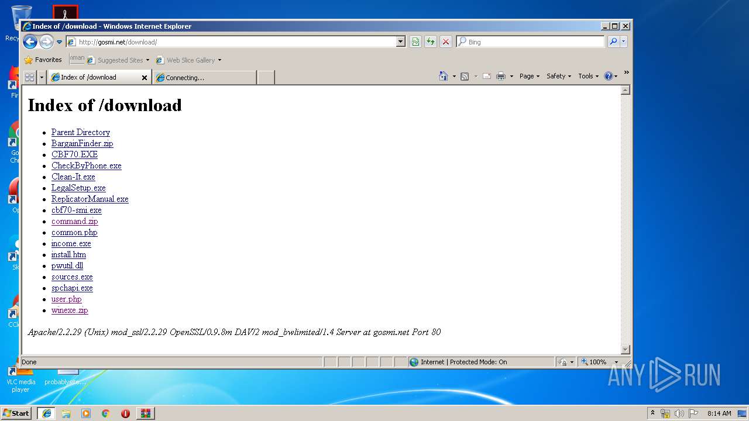The image size is (749, 421).
Task: Click the Refresh page icon
Action: (x=431, y=42)
